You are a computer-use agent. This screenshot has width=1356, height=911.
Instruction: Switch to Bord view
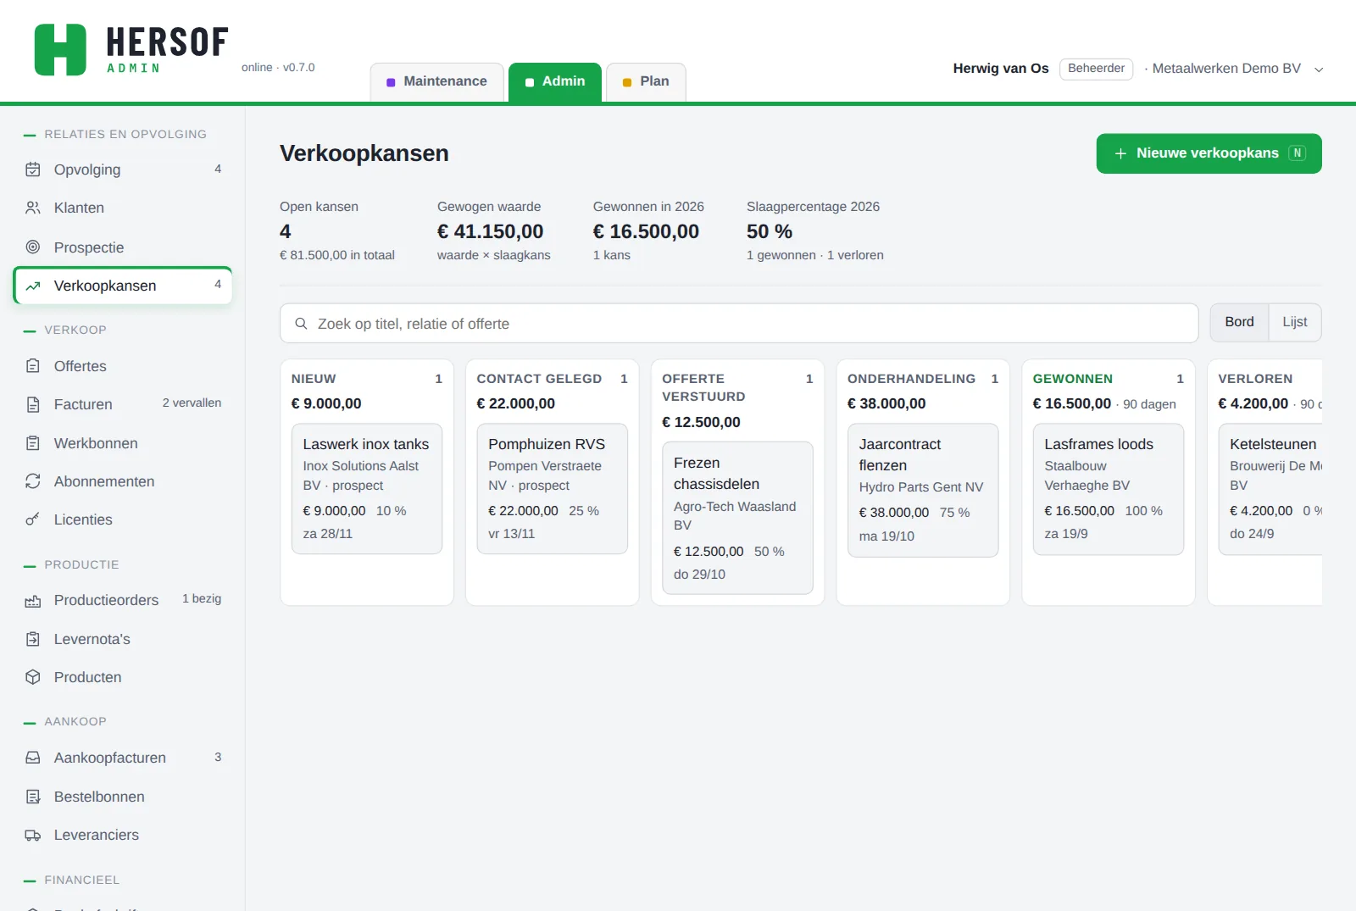pyautogui.click(x=1239, y=322)
